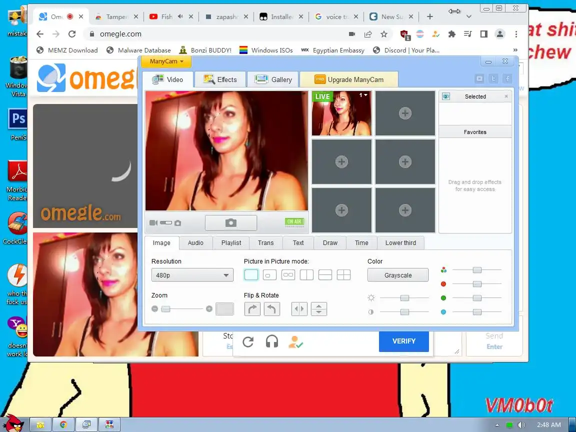Click the Grayscale button
Image resolution: width=576 pixels, height=432 pixels.
click(x=398, y=275)
